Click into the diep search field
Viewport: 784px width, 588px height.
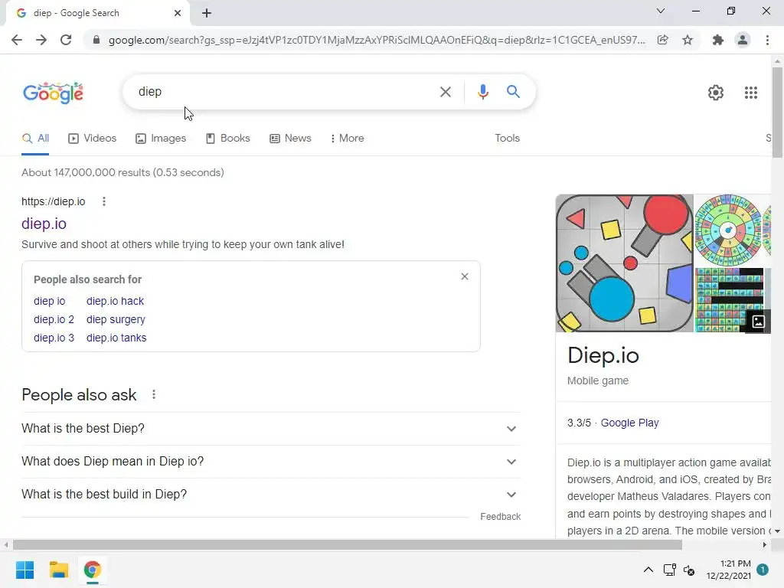coord(285,92)
